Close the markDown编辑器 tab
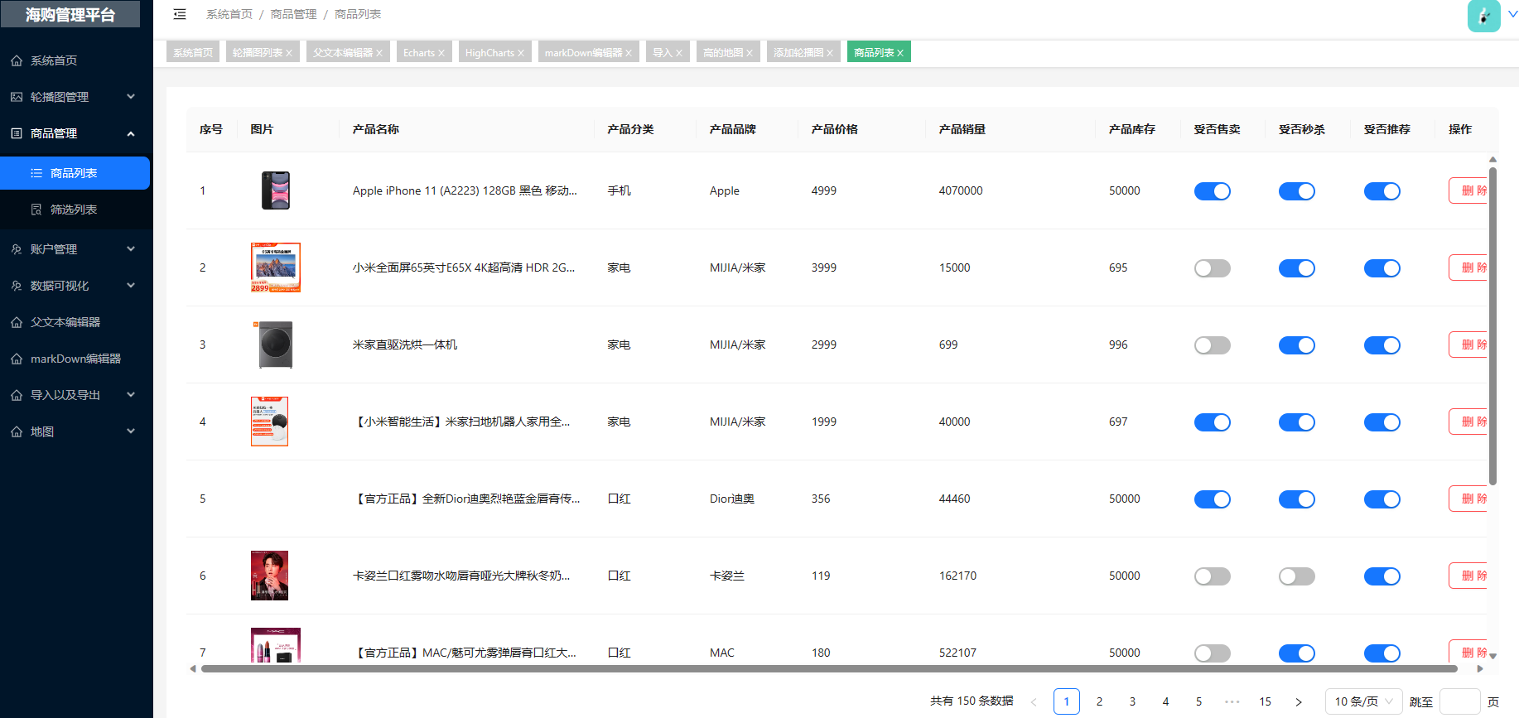This screenshot has height=718, width=1519. point(629,53)
